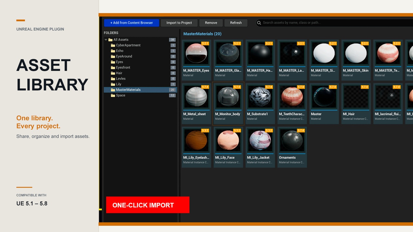Select M_Metal_sheet material thumbnail
The image size is (413, 232).
tap(196, 97)
